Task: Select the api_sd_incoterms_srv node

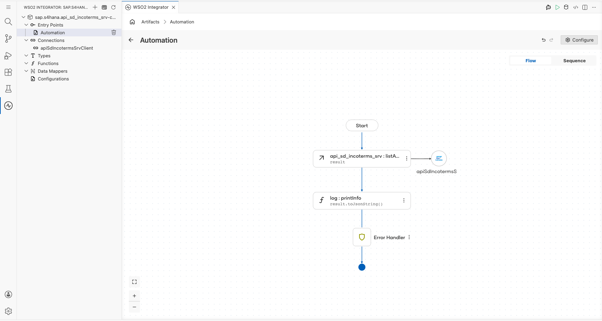Action: [362, 159]
